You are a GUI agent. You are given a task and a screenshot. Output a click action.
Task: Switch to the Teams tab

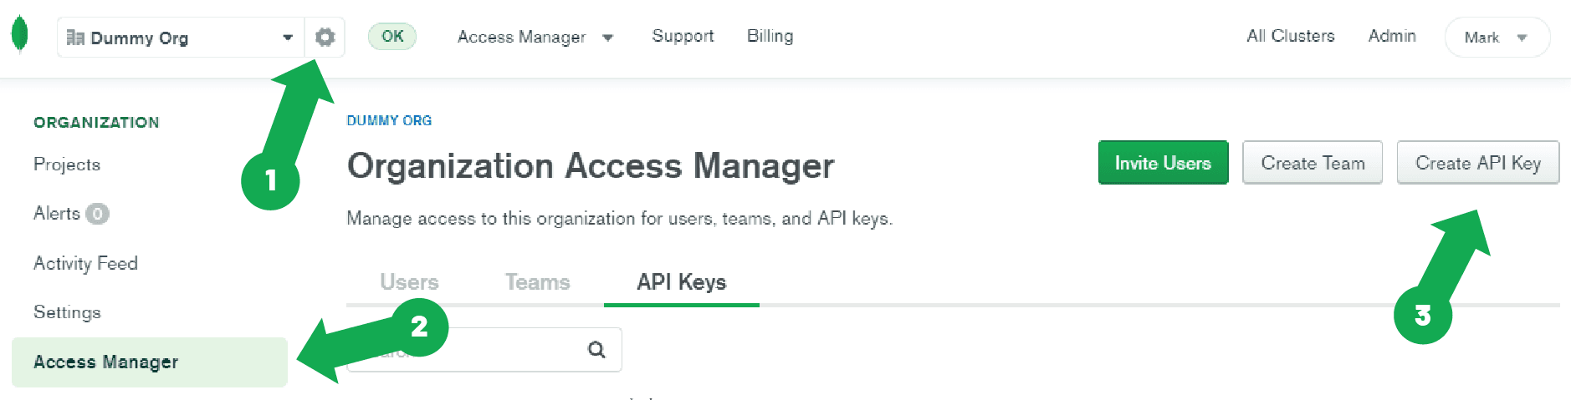[x=537, y=282]
